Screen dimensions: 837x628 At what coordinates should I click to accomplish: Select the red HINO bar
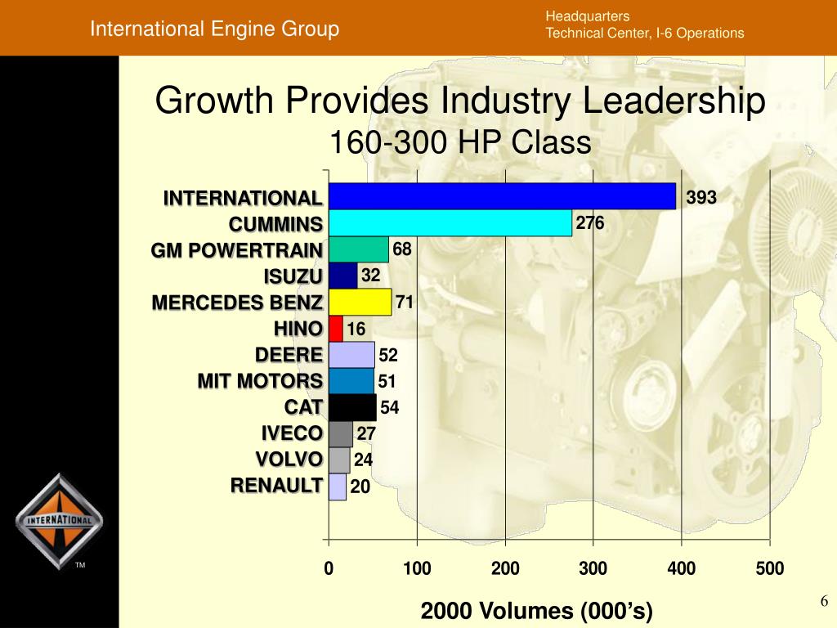(335, 329)
